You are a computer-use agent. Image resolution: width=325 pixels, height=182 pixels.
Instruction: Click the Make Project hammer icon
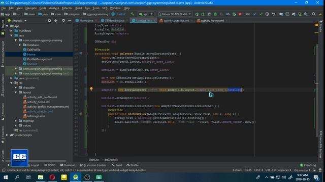[x=132, y=14]
